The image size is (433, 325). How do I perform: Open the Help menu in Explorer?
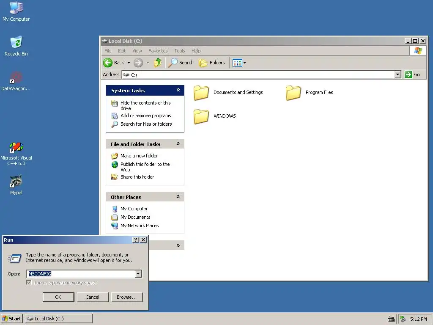(x=196, y=51)
